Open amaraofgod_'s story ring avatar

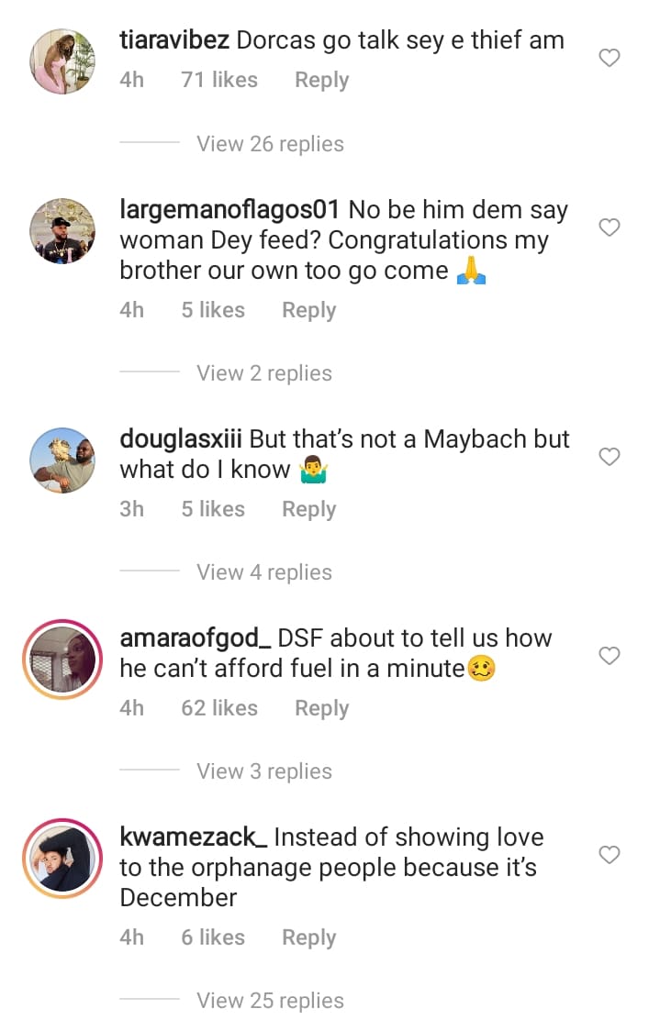tap(62, 659)
